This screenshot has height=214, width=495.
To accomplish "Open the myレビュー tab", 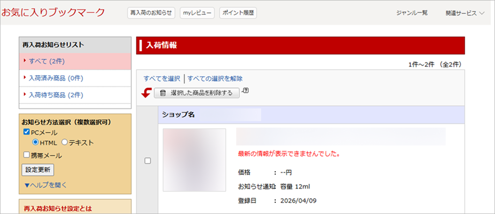I will click(x=197, y=13).
